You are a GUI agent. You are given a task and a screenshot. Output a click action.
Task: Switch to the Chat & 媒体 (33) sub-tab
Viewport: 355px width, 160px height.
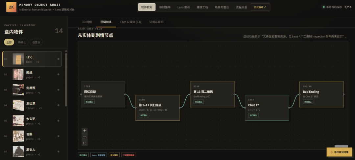pyautogui.click(x=130, y=22)
